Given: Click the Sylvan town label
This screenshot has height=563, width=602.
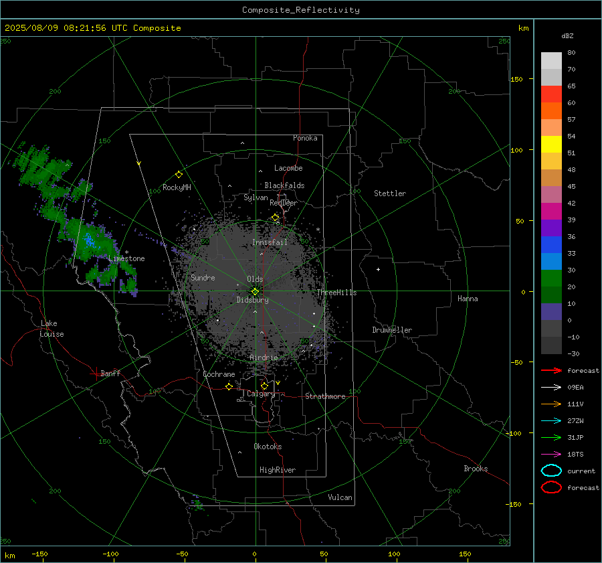Looking at the screenshot, I should pyautogui.click(x=256, y=197).
